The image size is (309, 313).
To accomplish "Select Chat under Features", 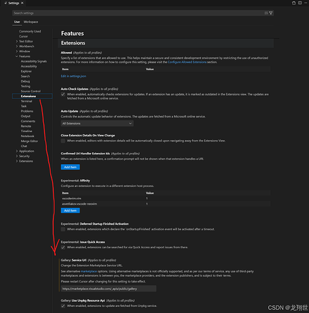I will click(24, 146).
